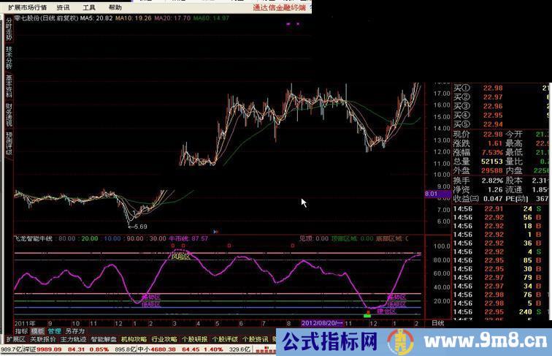Image resolution: width=552 pixels, height=356 pixels.
Task: Open the 帮助 menu
Action: [x=115, y=7]
